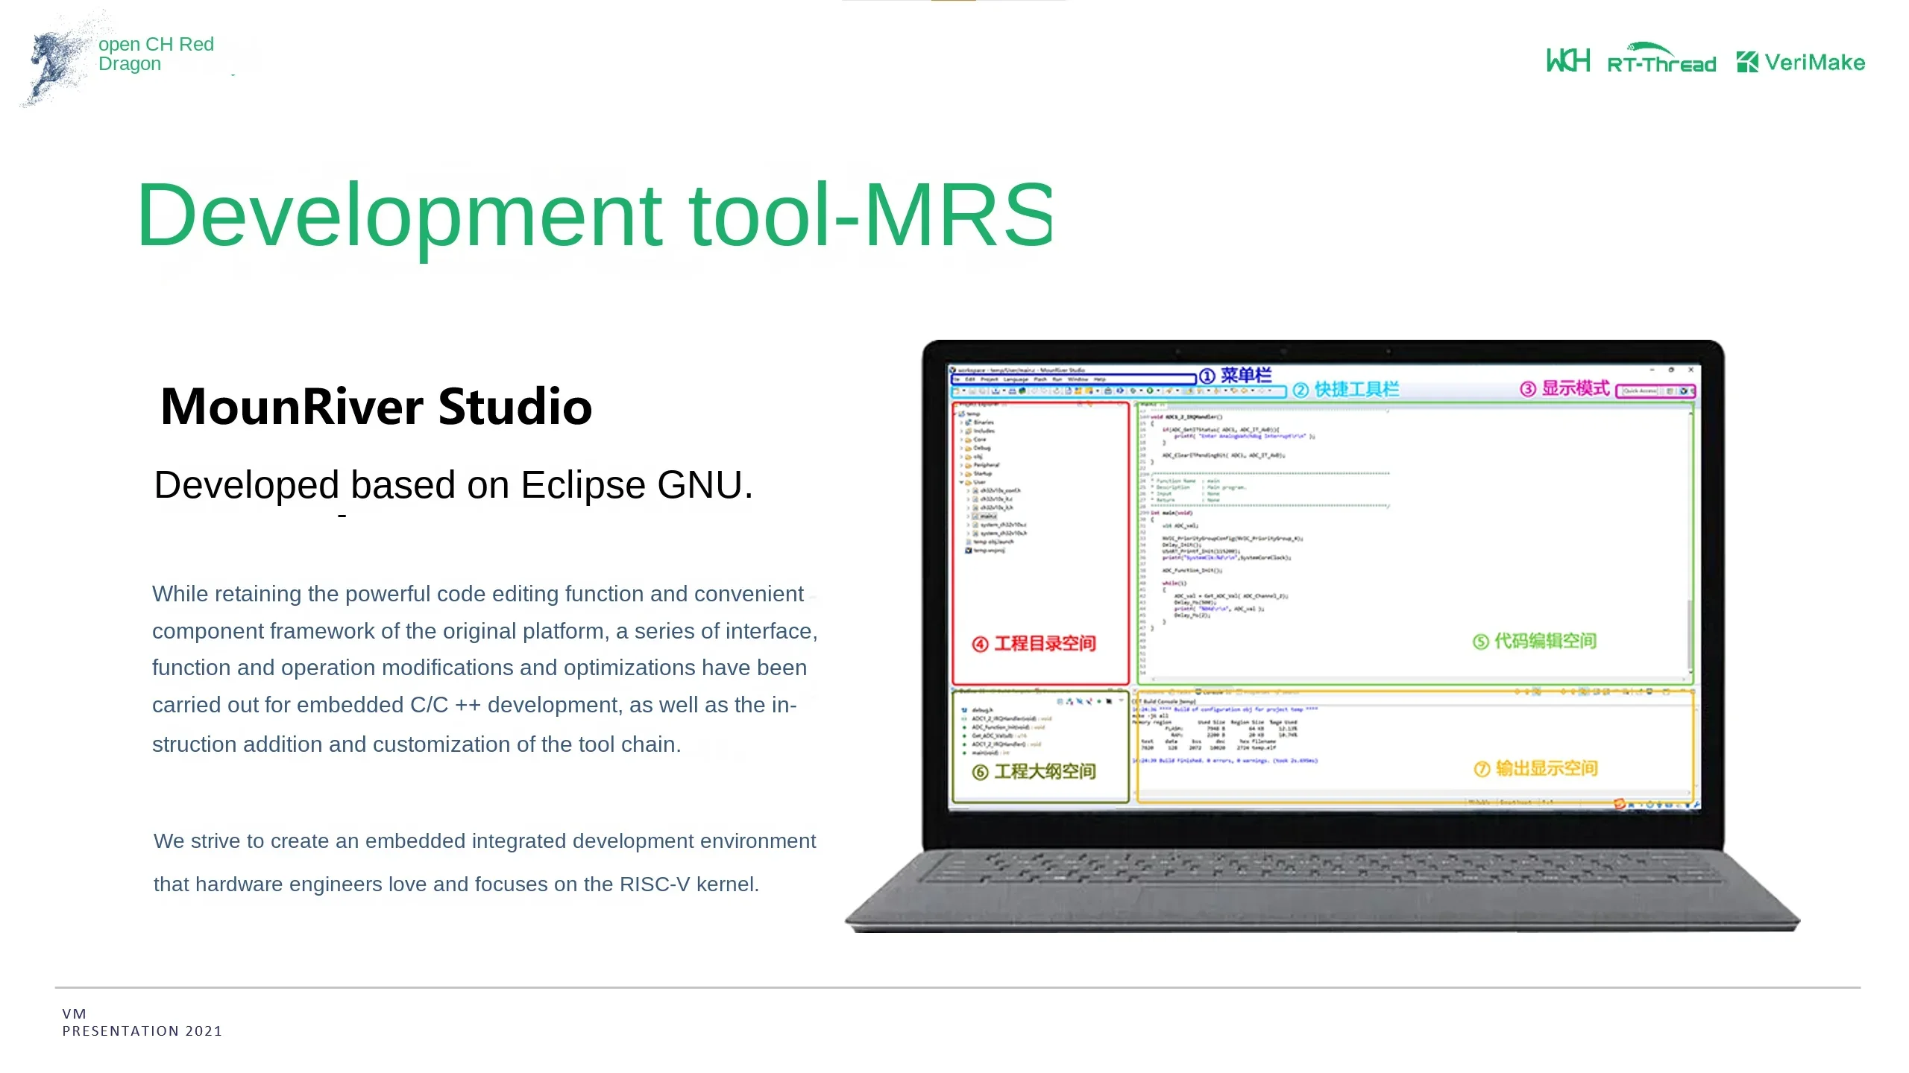Click the VeriMake logo
Screen dimensions: 1909x1073
[1801, 62]
